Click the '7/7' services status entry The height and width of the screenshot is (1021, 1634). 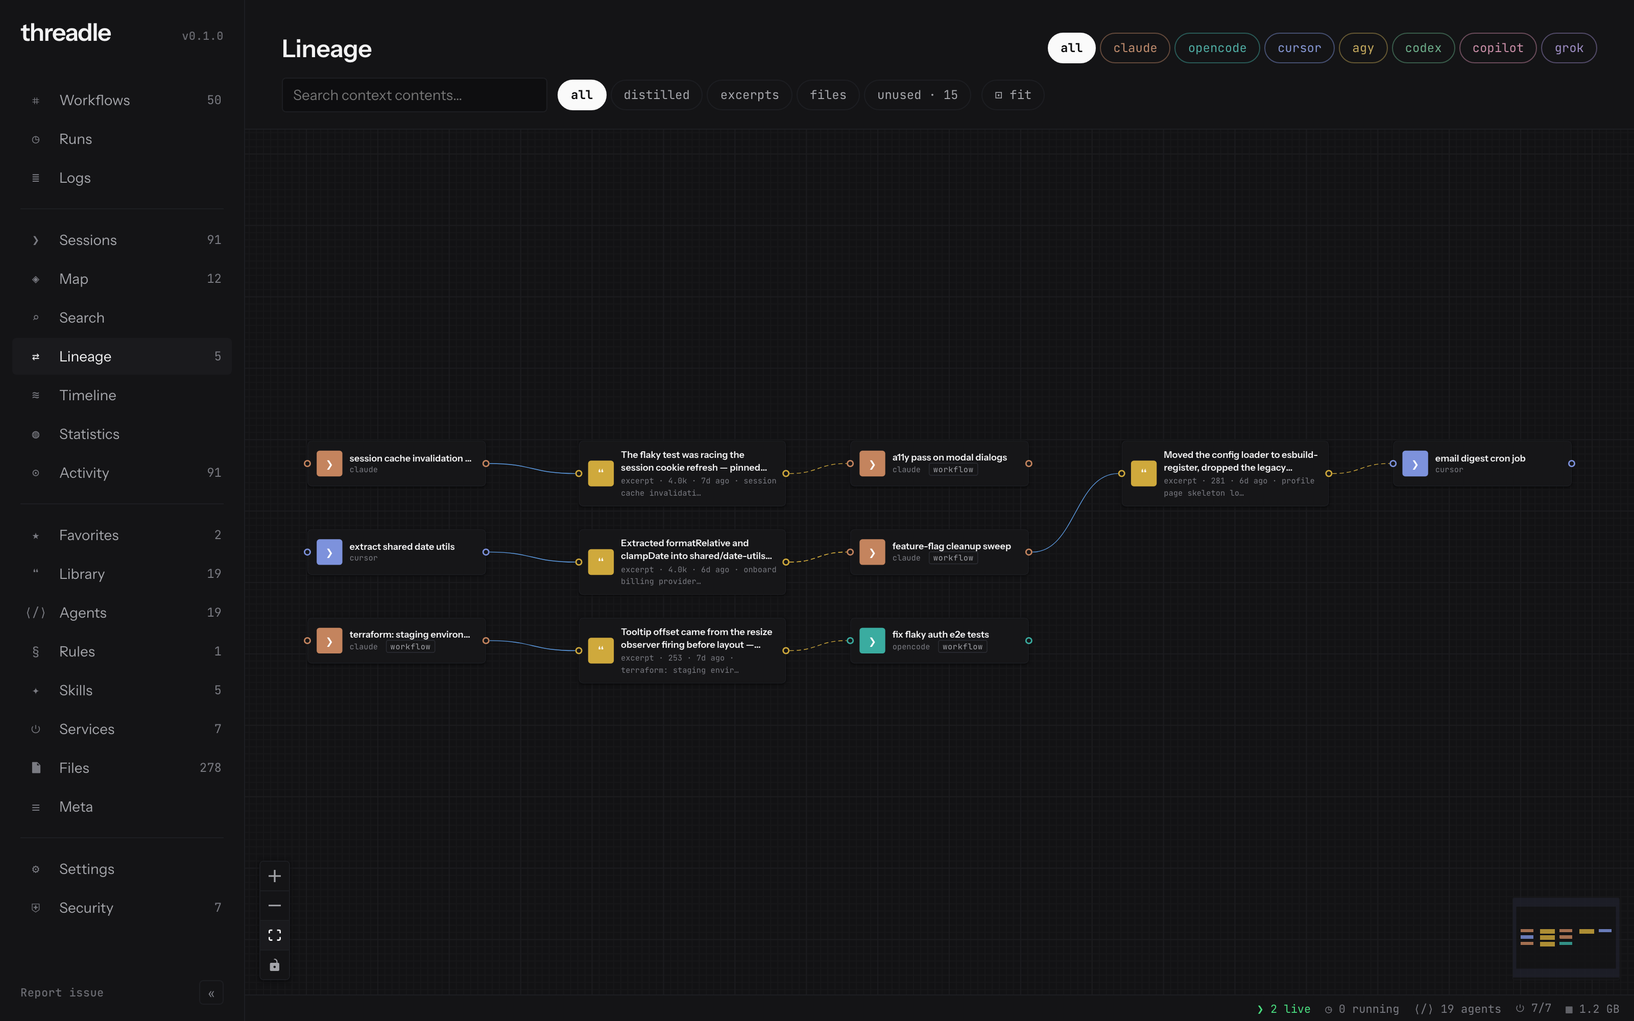1533,1009
